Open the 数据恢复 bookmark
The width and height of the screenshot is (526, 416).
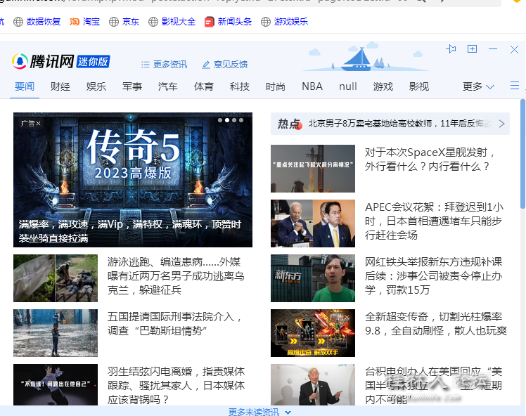click(x=37, y=22)
